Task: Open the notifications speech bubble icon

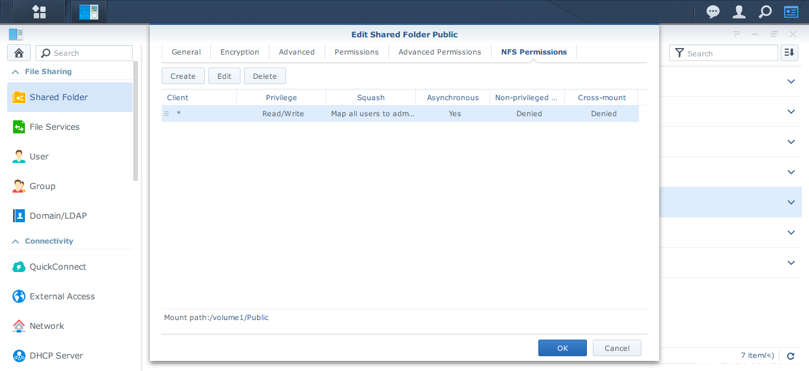Action: [713, 12]
